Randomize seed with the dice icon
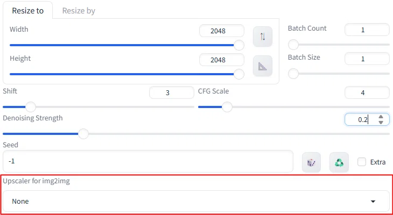This screenshot has width=393, height=215. click(x=311, y=162)
